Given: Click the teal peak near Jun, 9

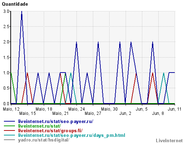Looking at the screenshot, I should [164, 73].
